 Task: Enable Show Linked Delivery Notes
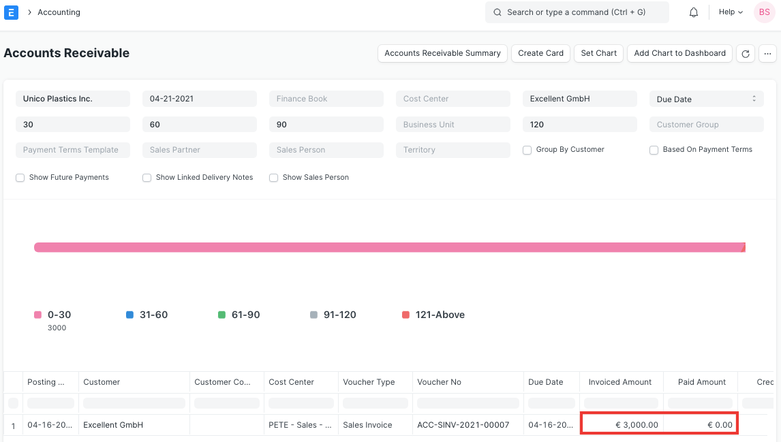tap(147, 177)
